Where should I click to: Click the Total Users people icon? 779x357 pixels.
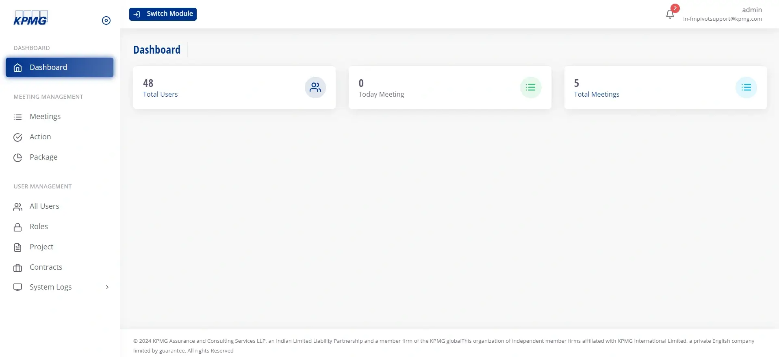pos(315,87)
